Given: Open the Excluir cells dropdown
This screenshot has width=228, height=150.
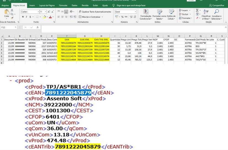Looking at the screenshot, I should [185, 14].
